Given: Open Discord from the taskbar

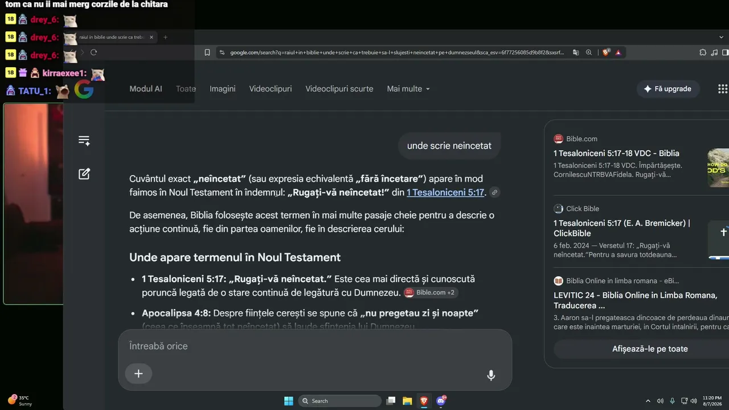Looking at the screenshot, I should [441, 401].
